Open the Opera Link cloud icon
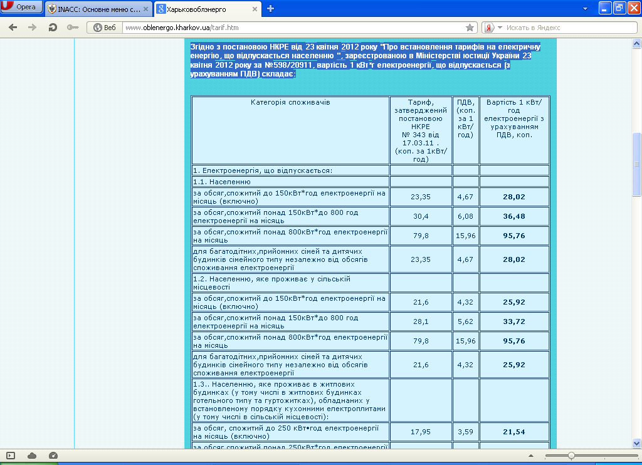The width and height of the screenshot is (642, 465). coord(32,456)
